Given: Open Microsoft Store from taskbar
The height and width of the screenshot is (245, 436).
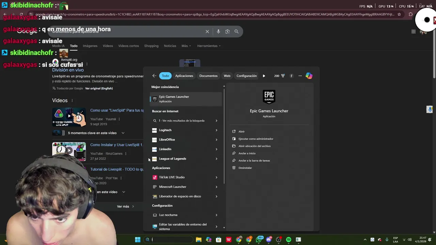Looking at the screenshot, I should tap(219, 240).
